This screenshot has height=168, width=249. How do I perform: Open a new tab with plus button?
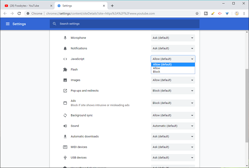pyautogui.click(x=112, y=6)
